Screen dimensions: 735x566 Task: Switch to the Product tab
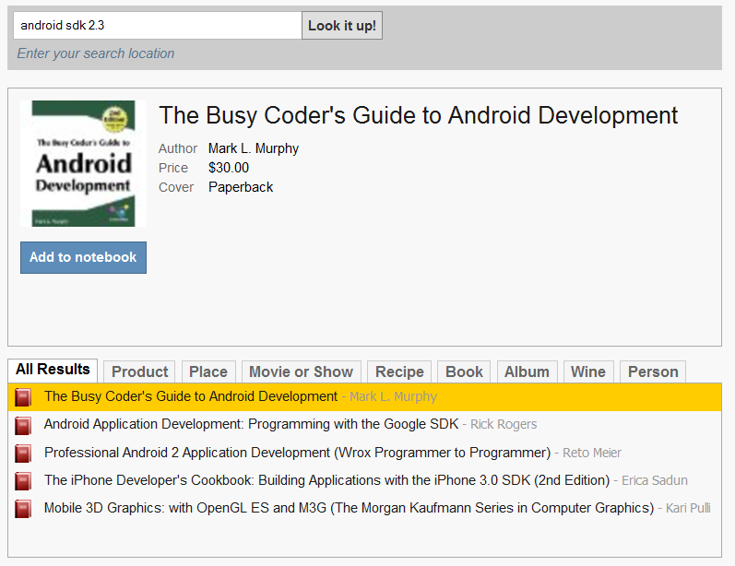pyautogui.click(x=139, y=371)
